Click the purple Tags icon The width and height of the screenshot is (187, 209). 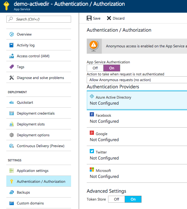(11, 67)
